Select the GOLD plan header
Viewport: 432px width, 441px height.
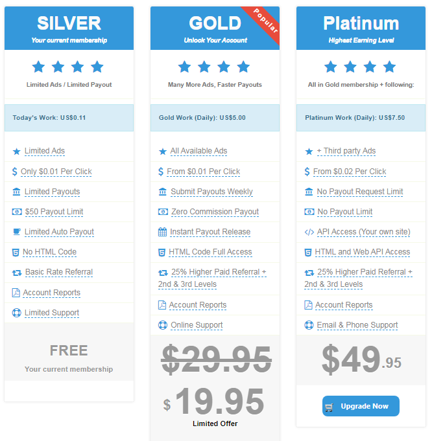coord(215,28)
